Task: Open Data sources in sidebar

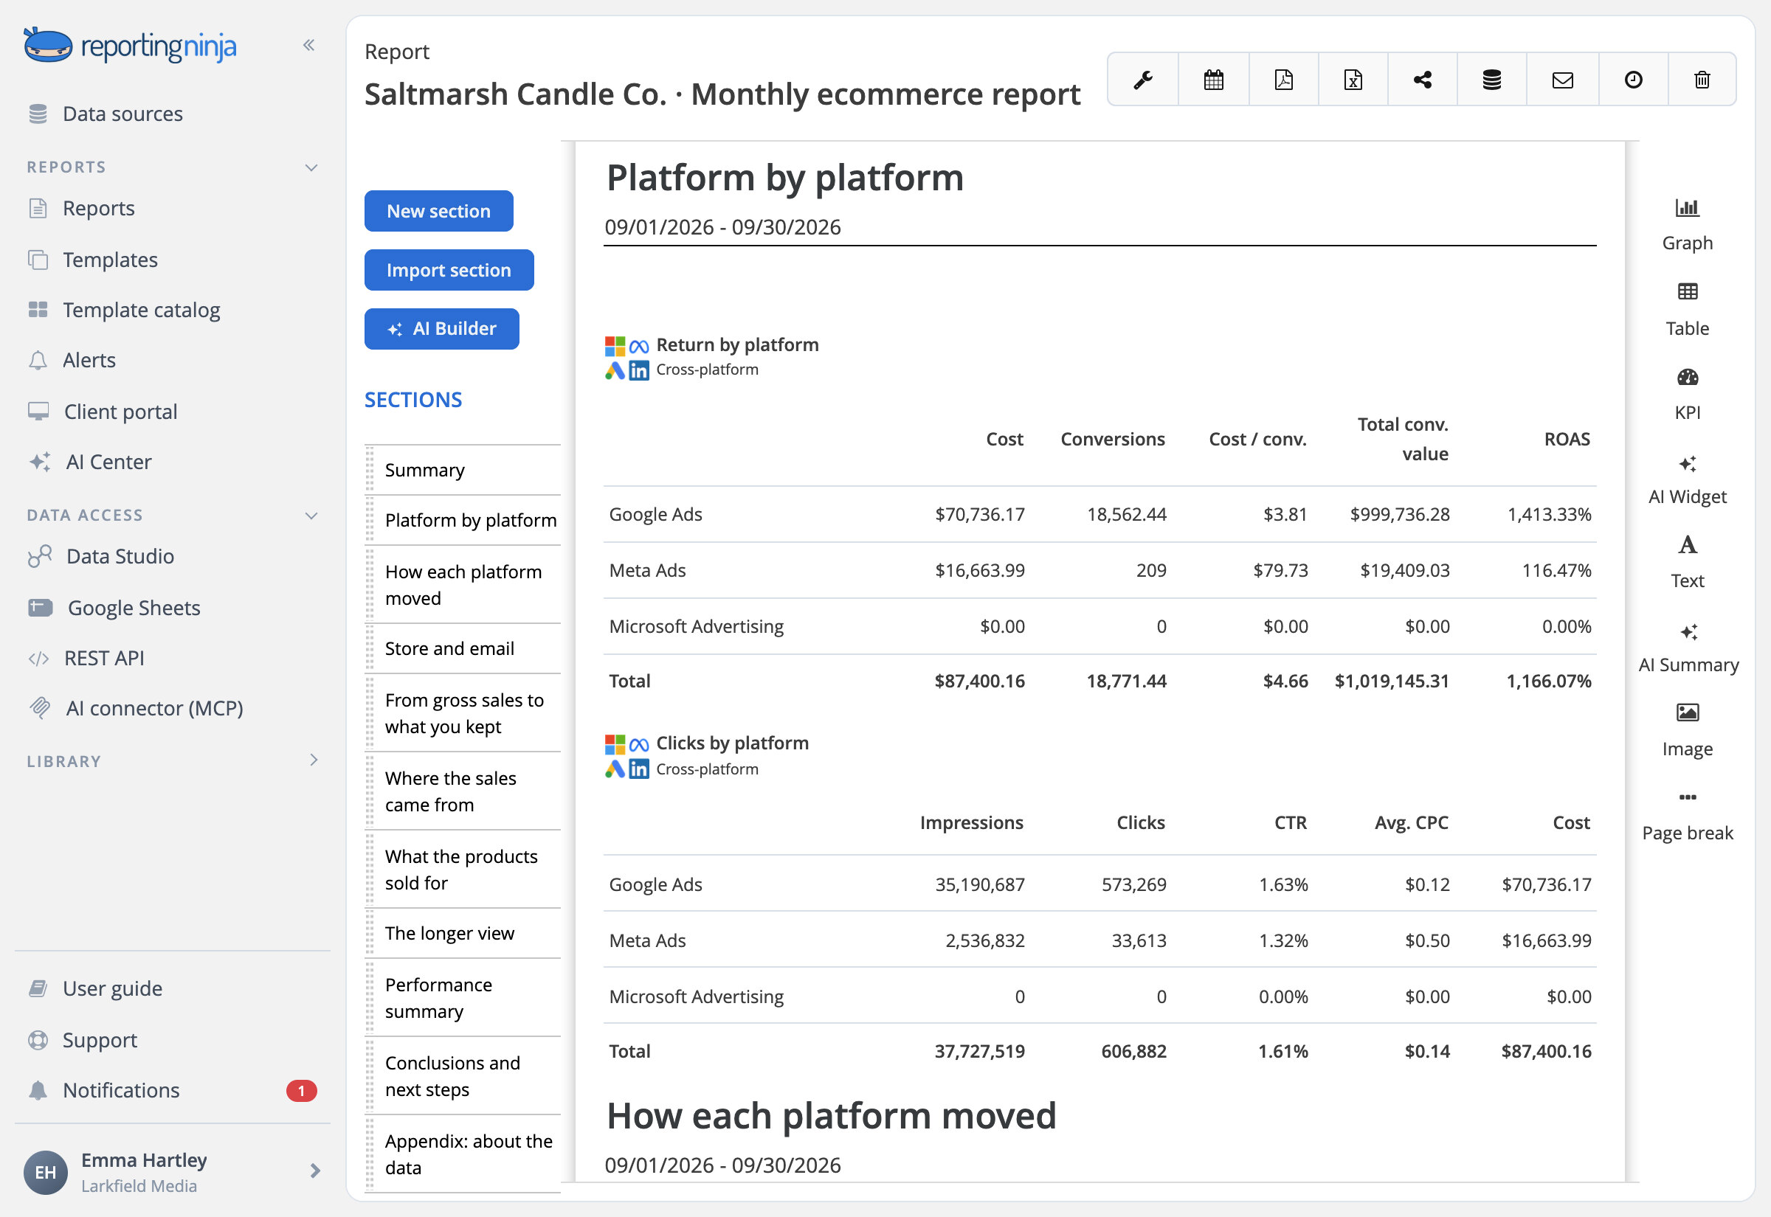Action: 106,114
